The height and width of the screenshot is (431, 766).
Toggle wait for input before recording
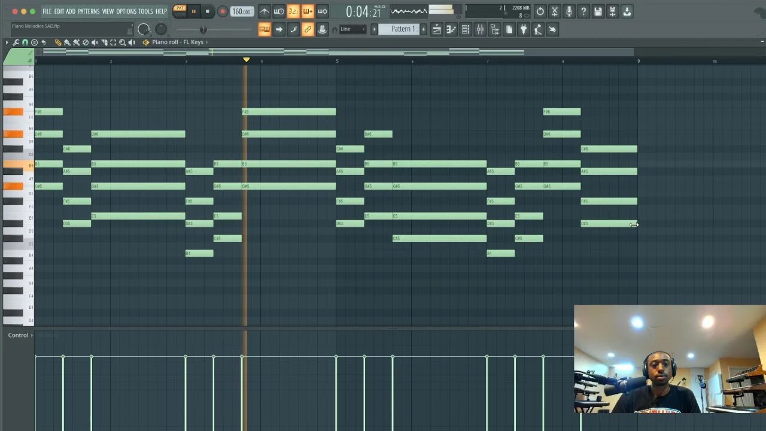pos(279,11)
